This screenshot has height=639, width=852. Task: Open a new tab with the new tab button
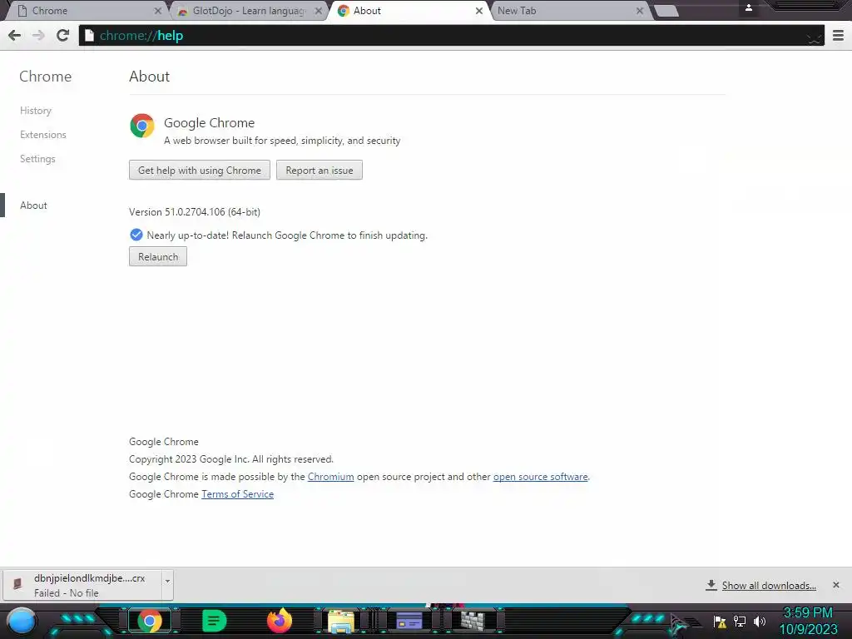[666, 11]
